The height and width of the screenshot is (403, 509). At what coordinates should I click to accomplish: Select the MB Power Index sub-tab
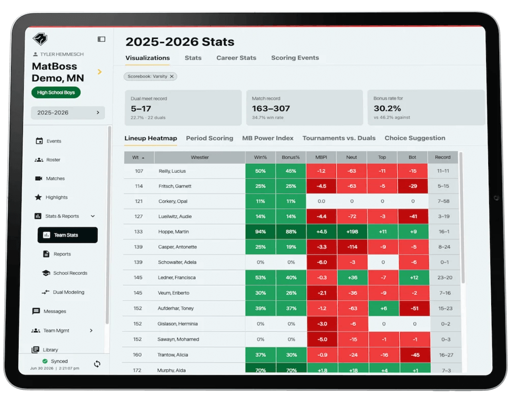pos(268,138)
